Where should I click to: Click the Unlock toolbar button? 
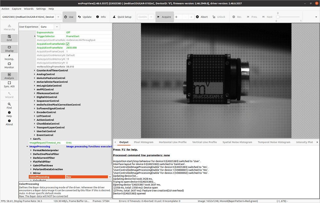click(219, 17)
